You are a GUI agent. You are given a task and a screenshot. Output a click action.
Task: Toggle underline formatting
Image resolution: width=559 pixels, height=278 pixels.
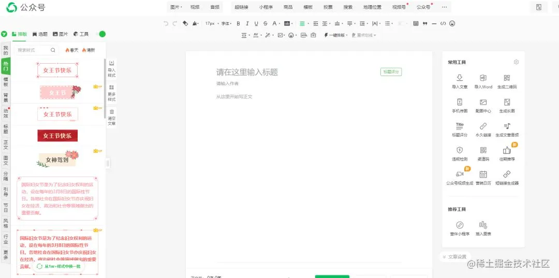256,23
